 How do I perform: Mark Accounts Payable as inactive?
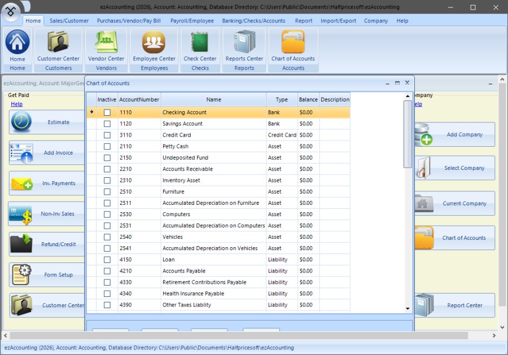pyautogui.click(x=107, y=271)
